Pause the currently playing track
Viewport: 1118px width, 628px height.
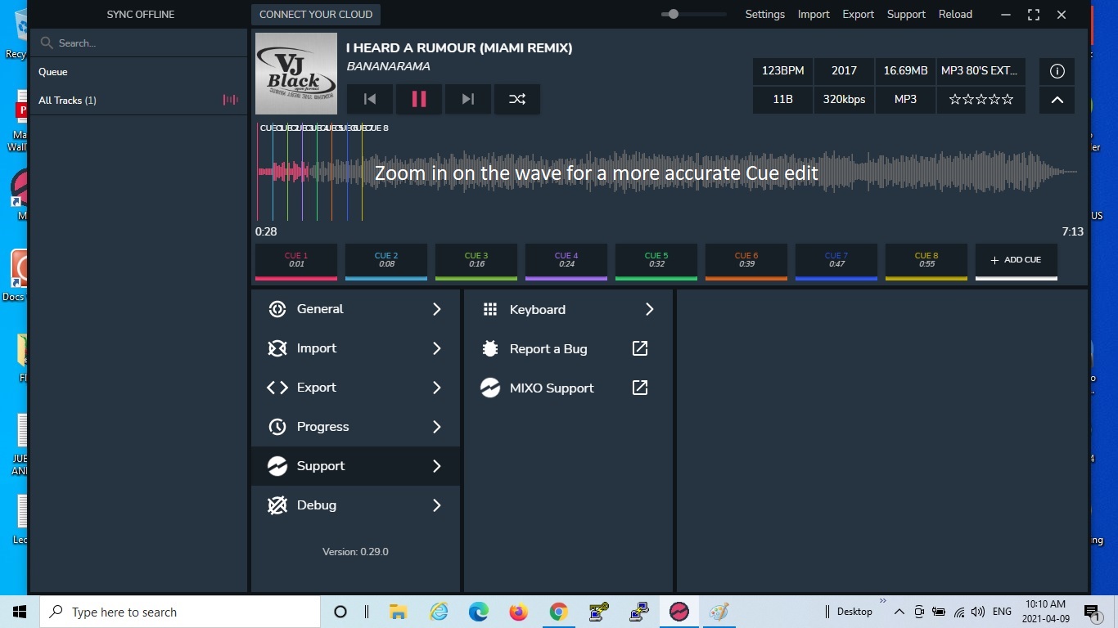(x=419, y=99)
